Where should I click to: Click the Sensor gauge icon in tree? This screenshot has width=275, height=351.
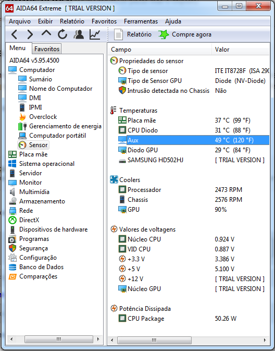(22, 145)
